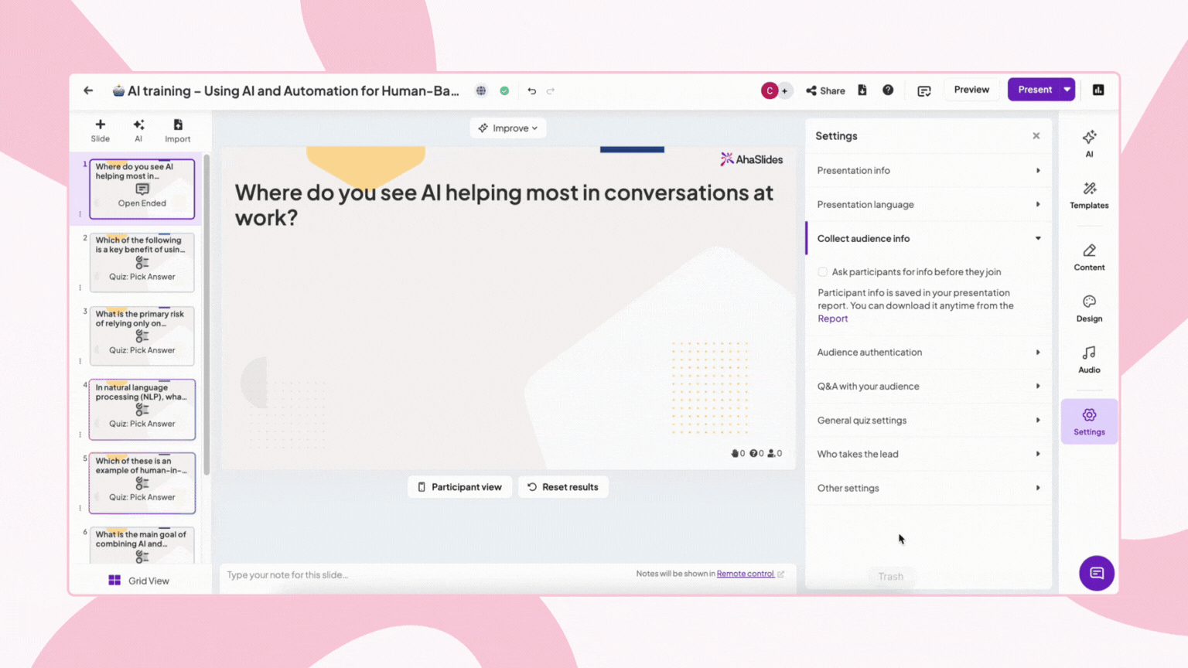
Task: Expand the General quiz settings section
Action: [x=928, y=420]
